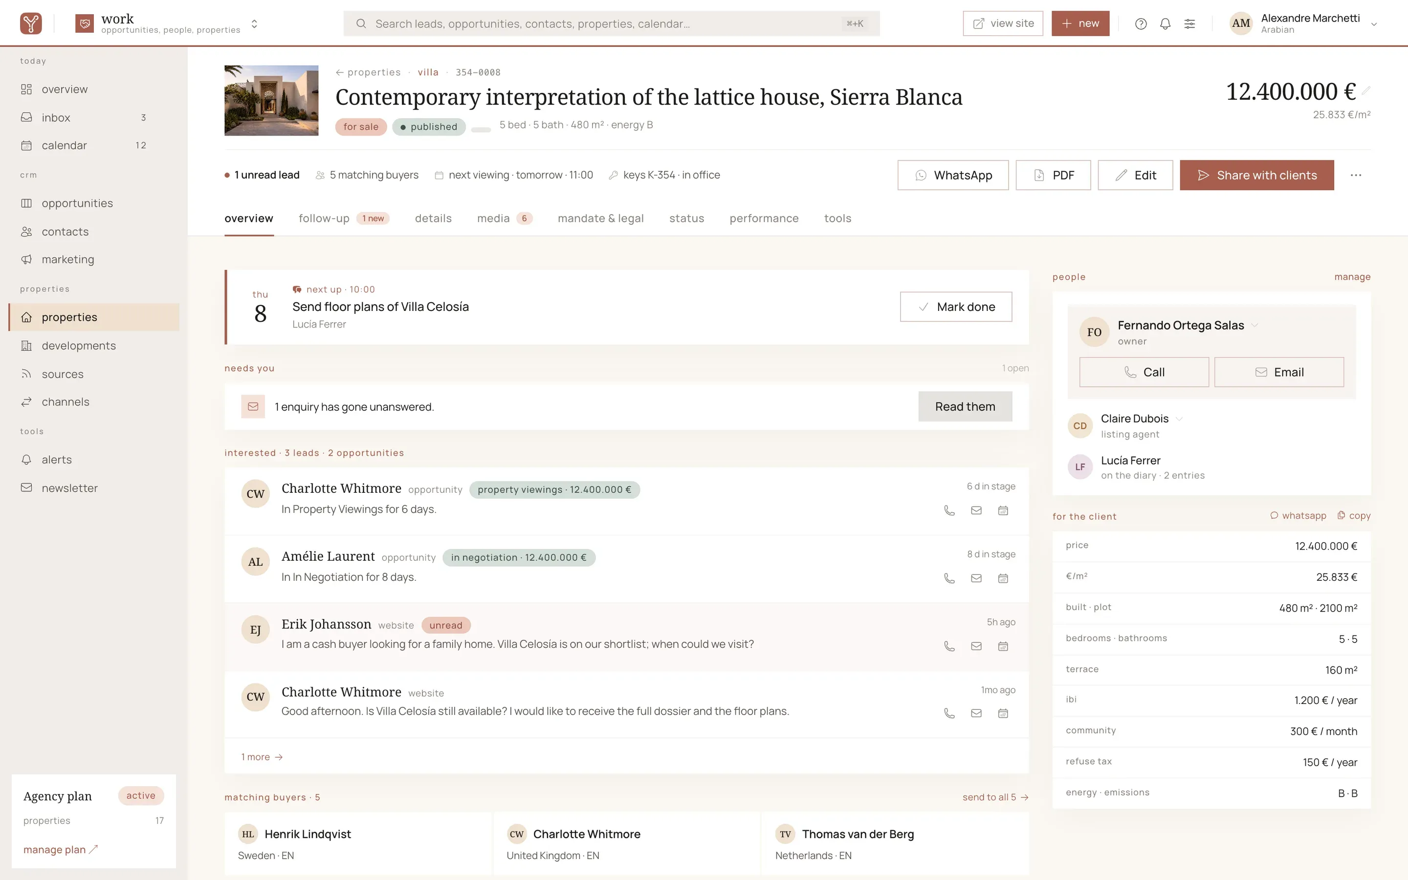Expand Claire Dubois chevron
This screenshot has width=1408, height=880.
(1179, 419)
